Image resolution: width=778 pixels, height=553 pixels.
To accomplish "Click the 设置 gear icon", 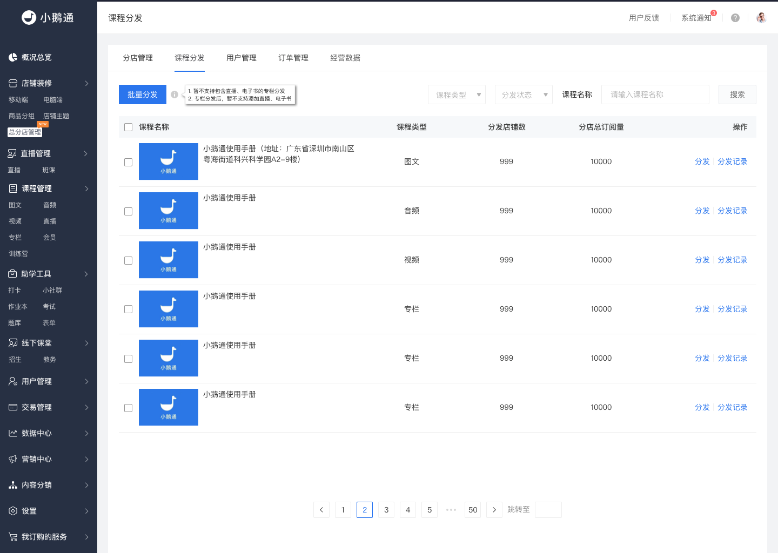I will point(13,511).
